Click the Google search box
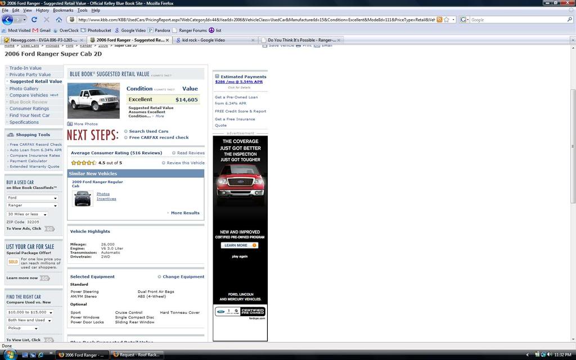576x360 pixels. click(518, 20)
